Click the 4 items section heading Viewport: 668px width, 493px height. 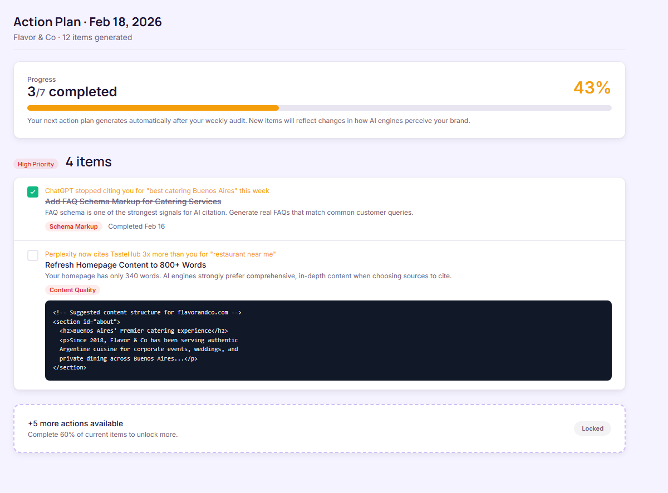pos(89,162)
